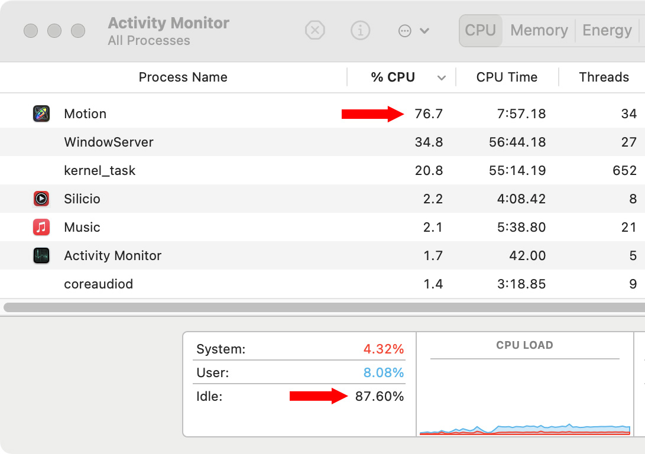This screenshot has width=645, height=454.
Task: Sort by Threads column header
Action: pyautogui.click(x=604, y=77)
